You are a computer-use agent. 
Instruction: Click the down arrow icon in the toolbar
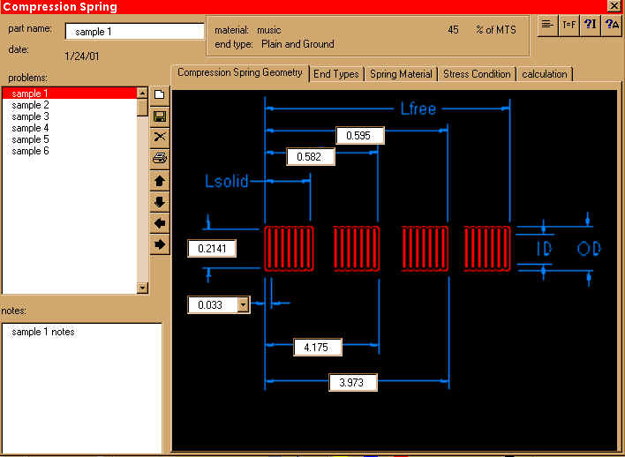pos(160,201)
